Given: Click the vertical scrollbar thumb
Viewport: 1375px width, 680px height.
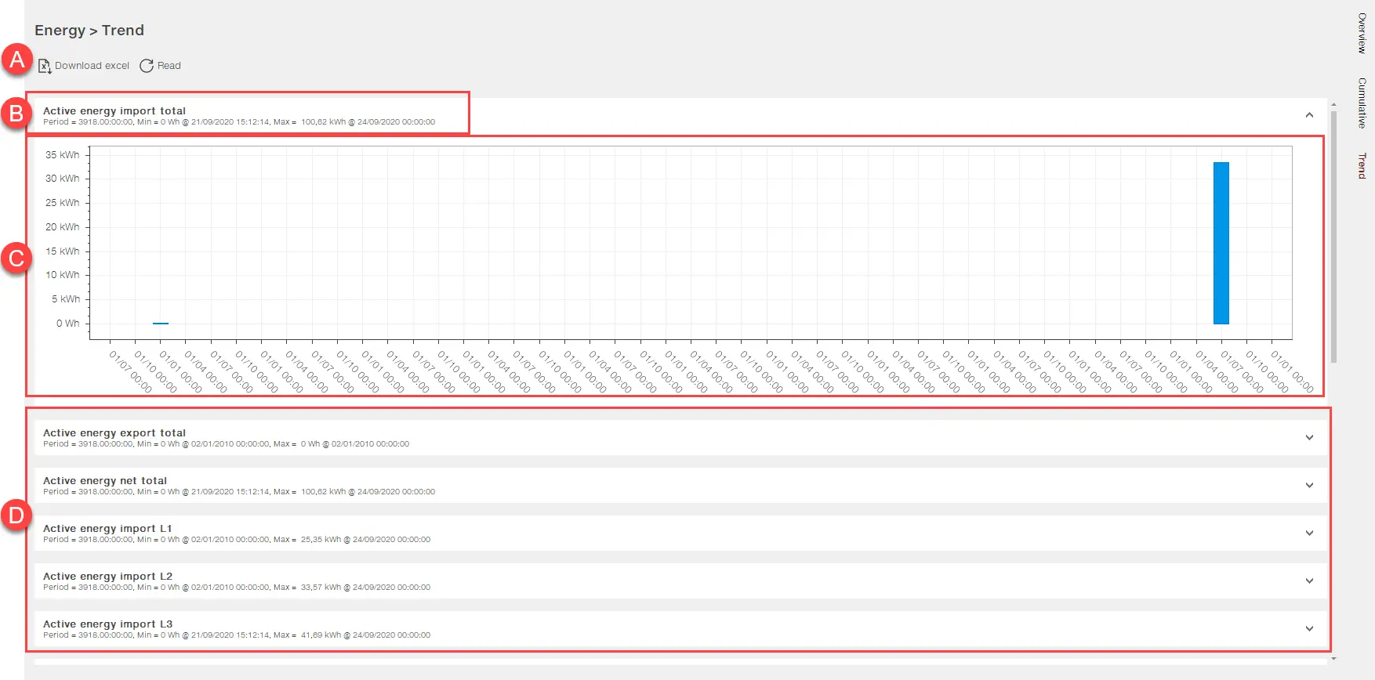Looking at the screenshot, I should 1333,235.
